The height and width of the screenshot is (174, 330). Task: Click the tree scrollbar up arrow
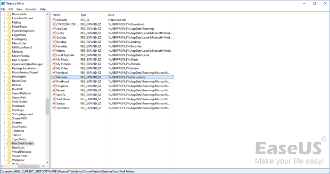click(47, 14)
